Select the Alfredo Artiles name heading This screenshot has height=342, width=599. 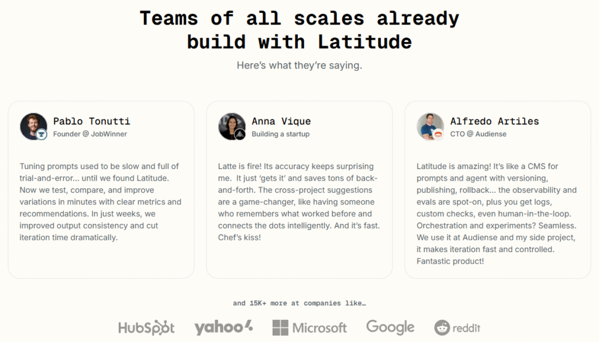[x=495, y=122]
